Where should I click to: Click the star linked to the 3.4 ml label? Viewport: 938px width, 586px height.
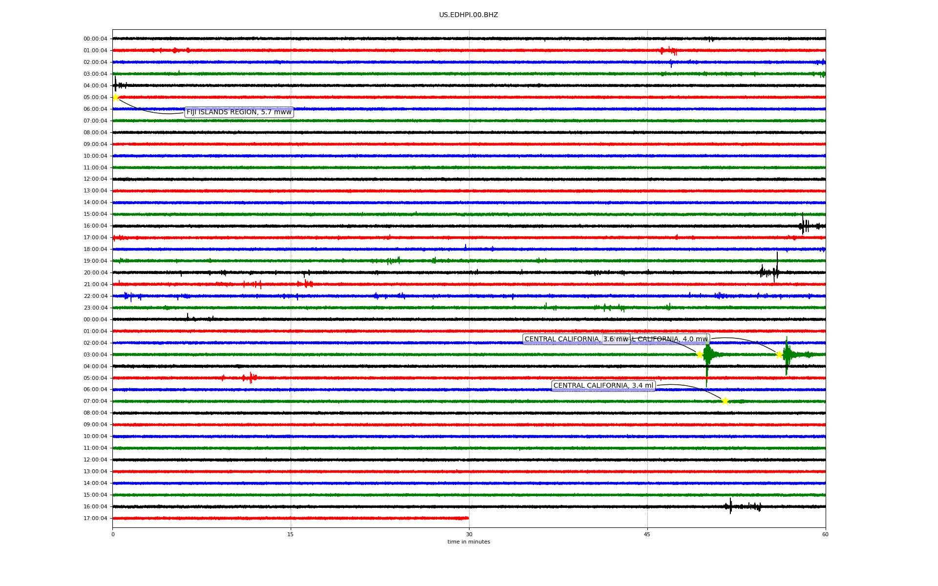[725, 401]
